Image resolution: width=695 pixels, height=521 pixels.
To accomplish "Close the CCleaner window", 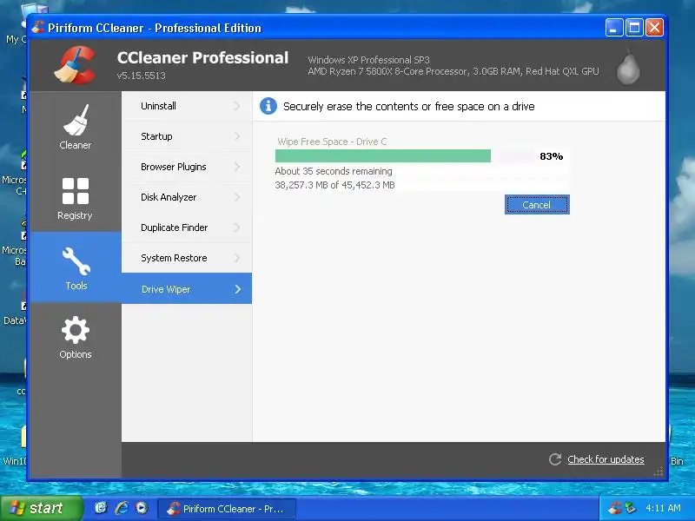I will 654,28.
